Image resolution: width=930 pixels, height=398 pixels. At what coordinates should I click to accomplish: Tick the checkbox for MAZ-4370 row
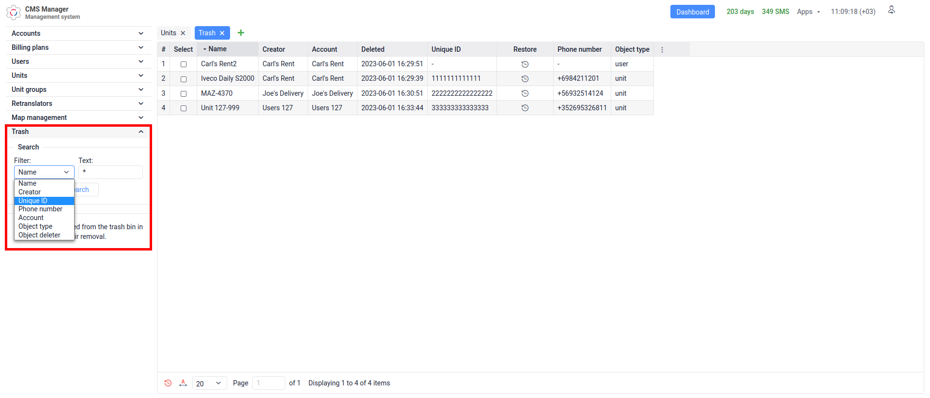pos(184,94)
